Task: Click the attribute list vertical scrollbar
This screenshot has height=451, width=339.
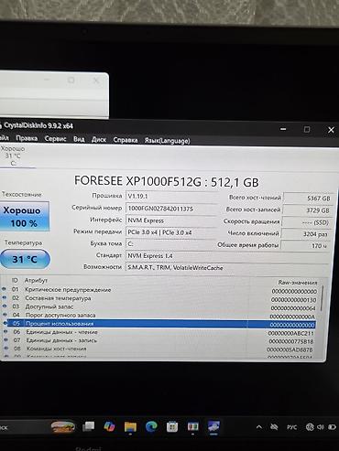Action: tap(321, 298)
